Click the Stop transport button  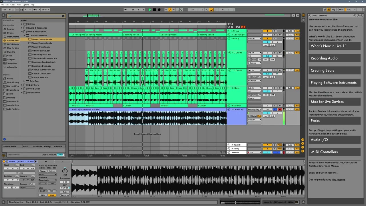[x=154, y=10]
